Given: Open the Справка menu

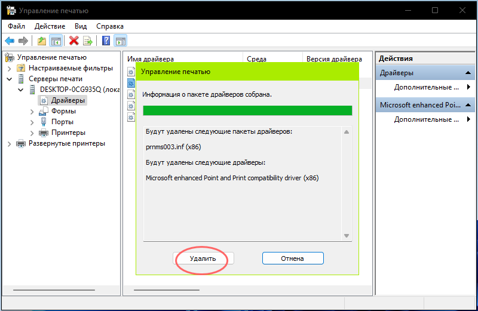Looking at the screenshot, I should coord(110,26).
